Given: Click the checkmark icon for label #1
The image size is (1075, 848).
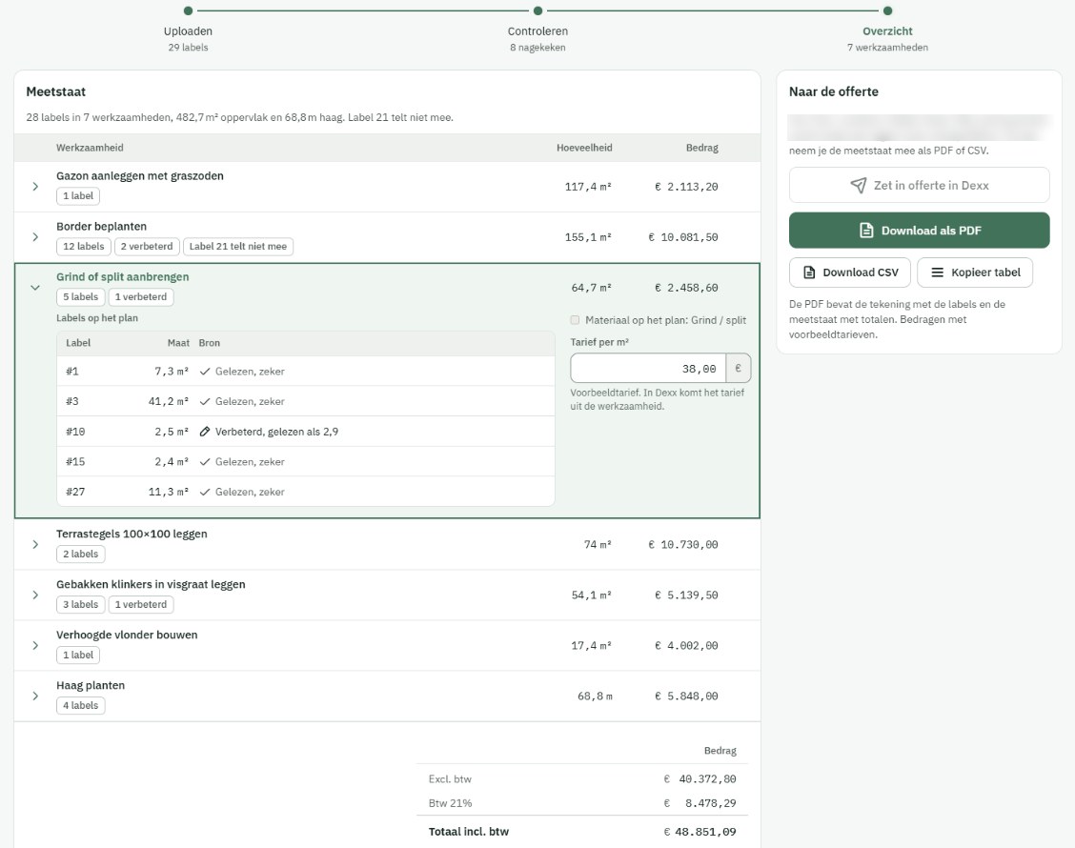Looking at the screenshot, I should 204,372.
